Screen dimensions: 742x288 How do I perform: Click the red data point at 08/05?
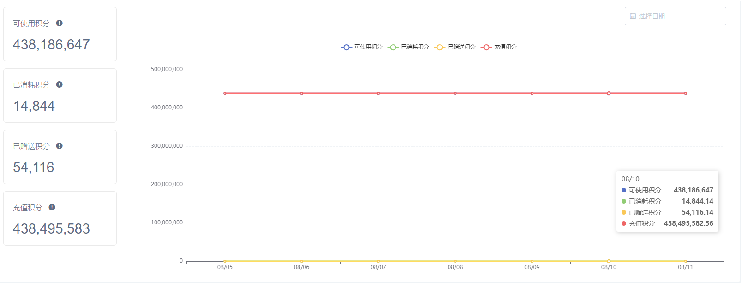tap(225, 93)
